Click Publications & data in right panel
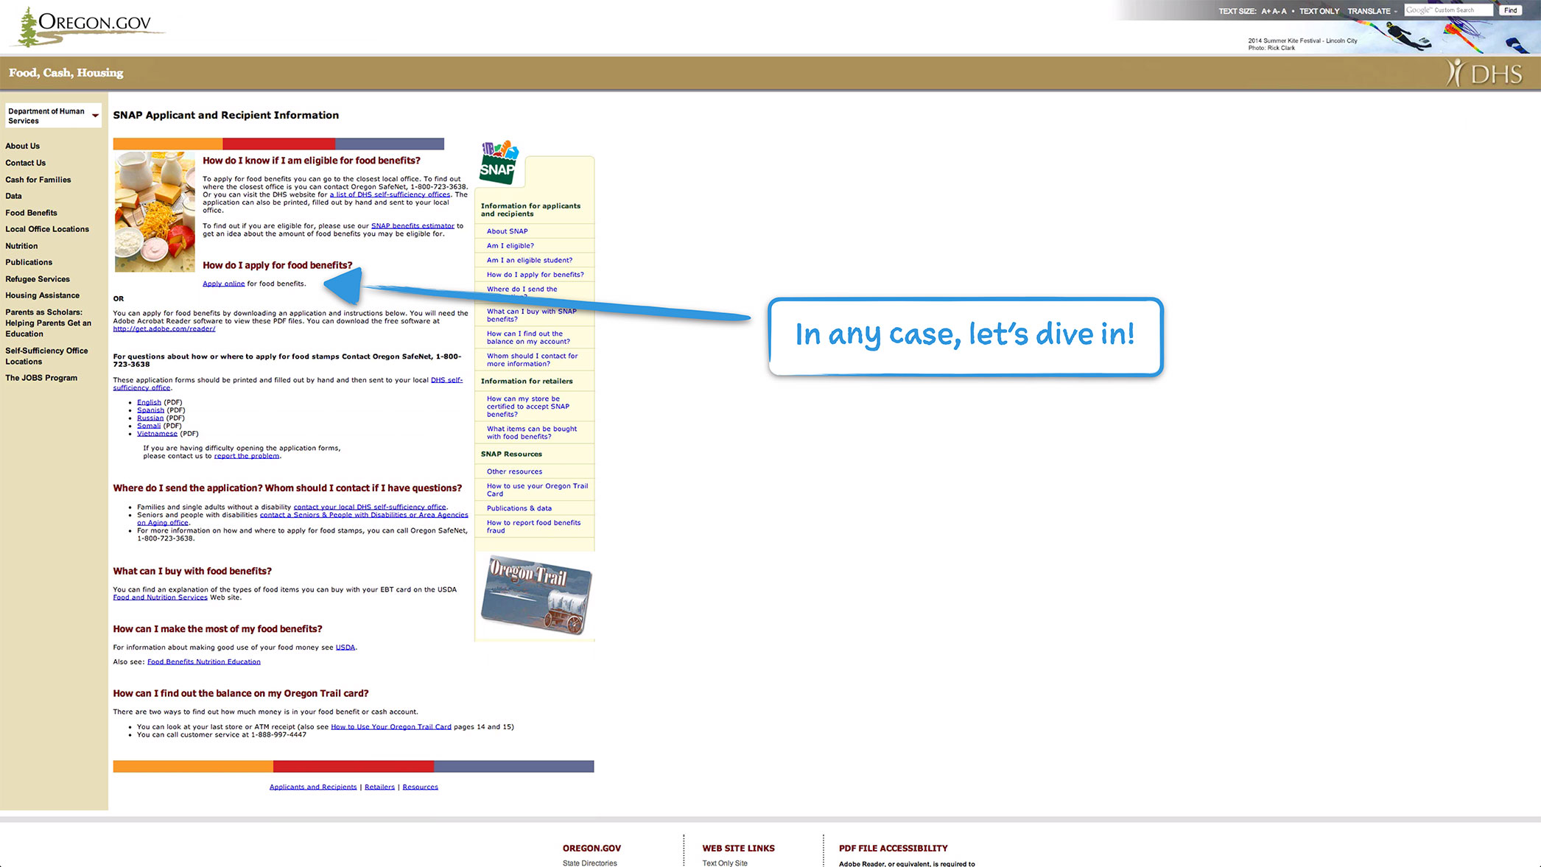Viewport: 1541px width, 867px height. tap(519, 508)
